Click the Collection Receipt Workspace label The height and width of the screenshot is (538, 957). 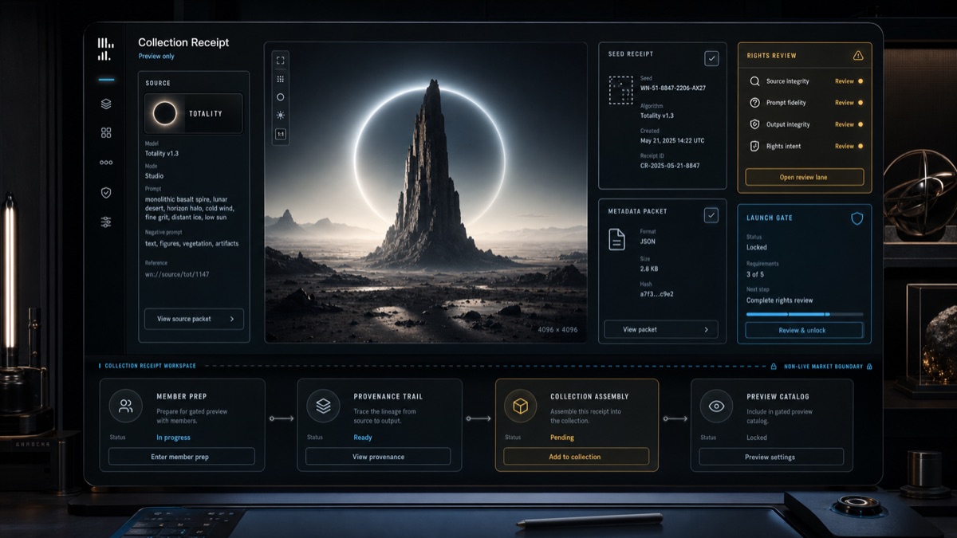coord(150,367)
